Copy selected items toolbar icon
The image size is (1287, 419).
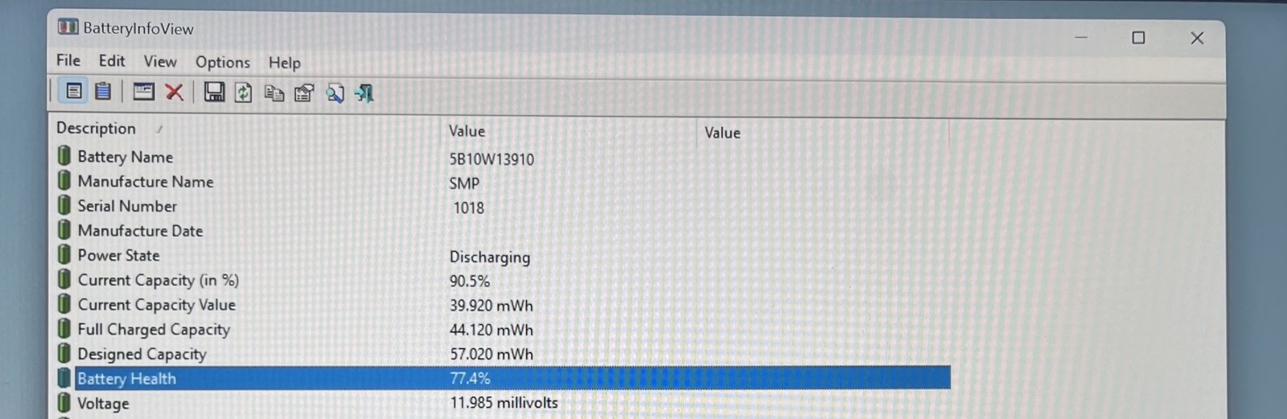point(273,93)
